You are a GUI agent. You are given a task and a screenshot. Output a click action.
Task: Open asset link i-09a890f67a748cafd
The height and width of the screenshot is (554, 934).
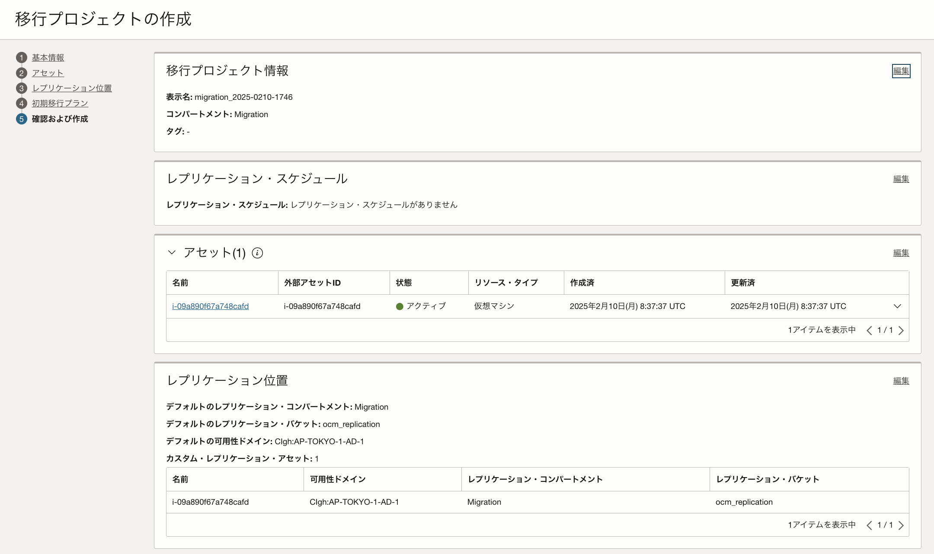tap(210, 306)
